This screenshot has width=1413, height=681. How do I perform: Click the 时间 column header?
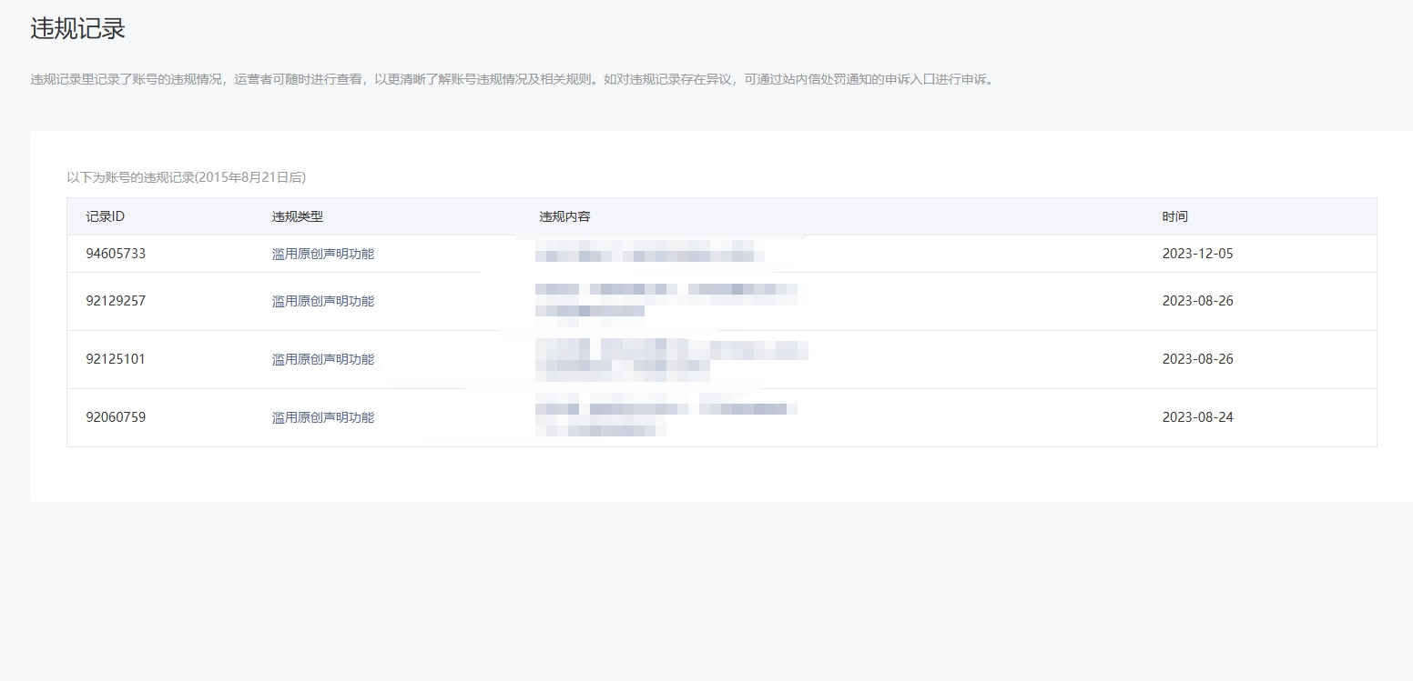[x=1174, y=216]
